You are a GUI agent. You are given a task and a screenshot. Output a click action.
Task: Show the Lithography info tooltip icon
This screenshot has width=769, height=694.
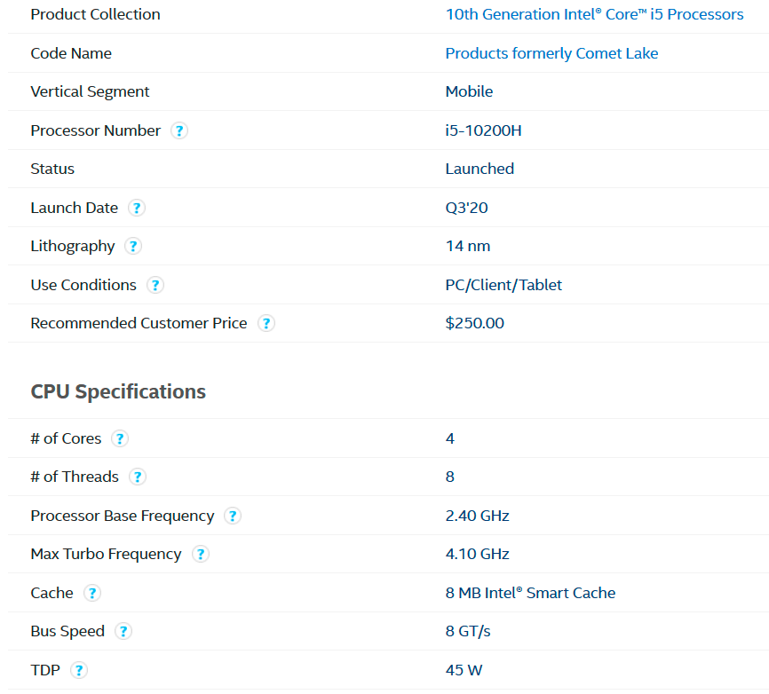[133, 246]
